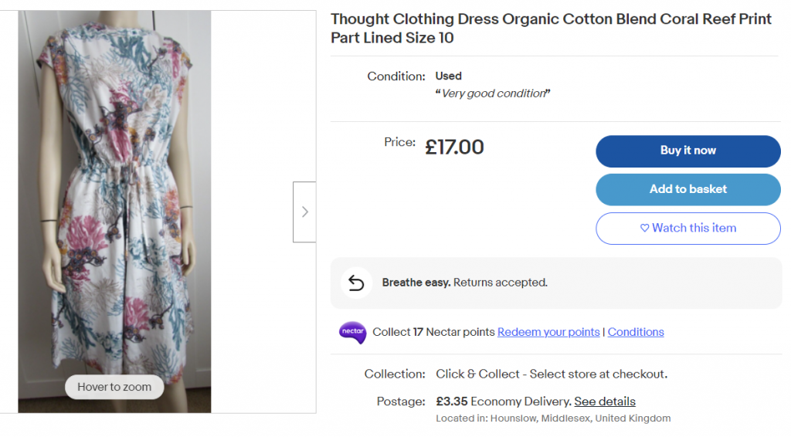Click the returns circular arrow icon
The width and height of the screenshot is (791, 437).
(355, 283)
